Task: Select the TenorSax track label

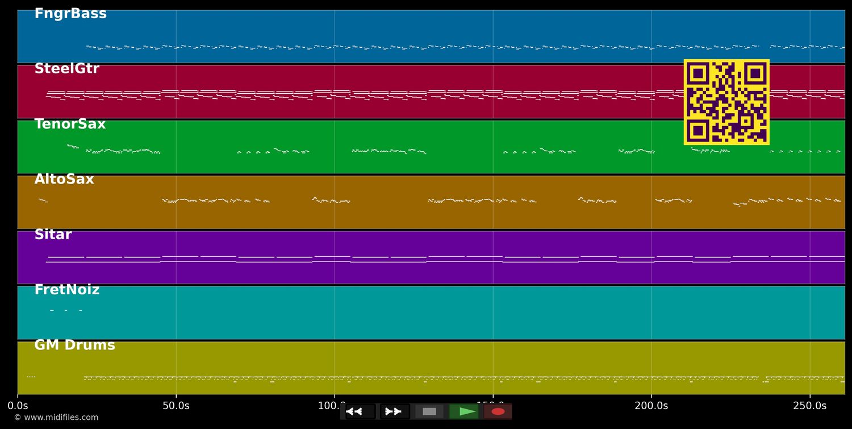Action: [x=70, y=124]
